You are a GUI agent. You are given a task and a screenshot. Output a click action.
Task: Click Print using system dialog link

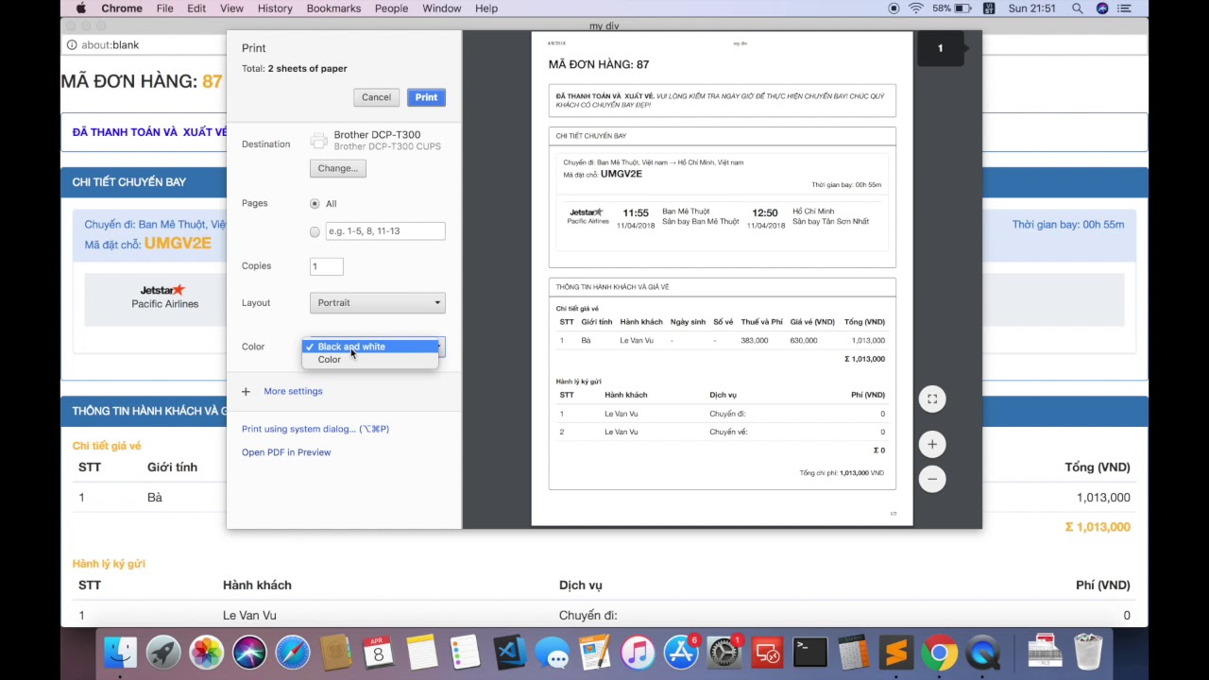[x=315, y=429]
